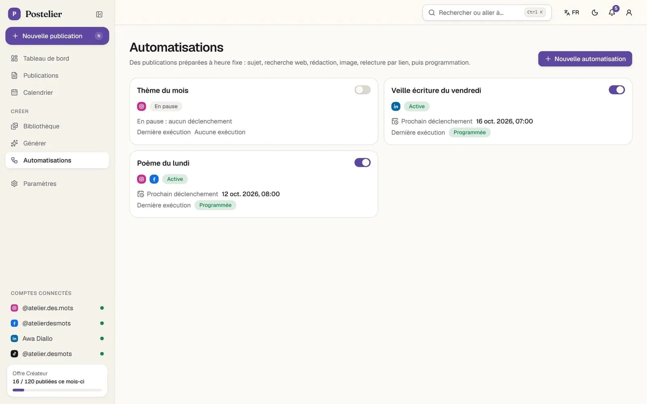The height and width of the screenshot is (404, 647).
Task: Click the TikTok icon beside @atelier.desmots
Action: point(15,353)
